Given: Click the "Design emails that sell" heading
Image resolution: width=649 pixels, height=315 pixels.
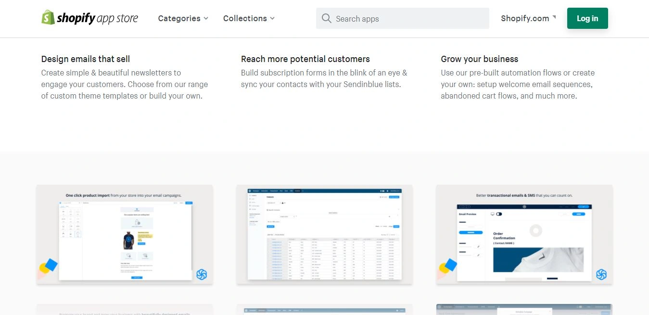Looking at the screenshot, I should 86,59.
